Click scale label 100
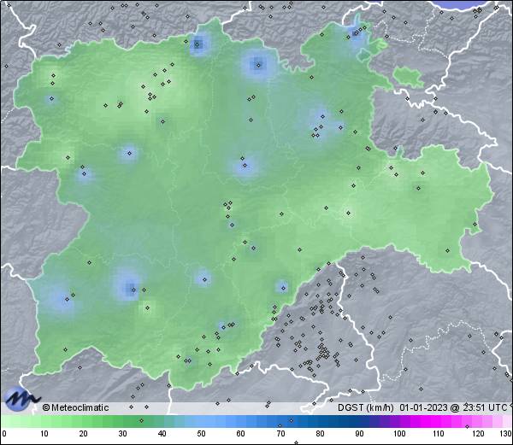This screenshot has height=445, width=513. (x=399, y=434)
